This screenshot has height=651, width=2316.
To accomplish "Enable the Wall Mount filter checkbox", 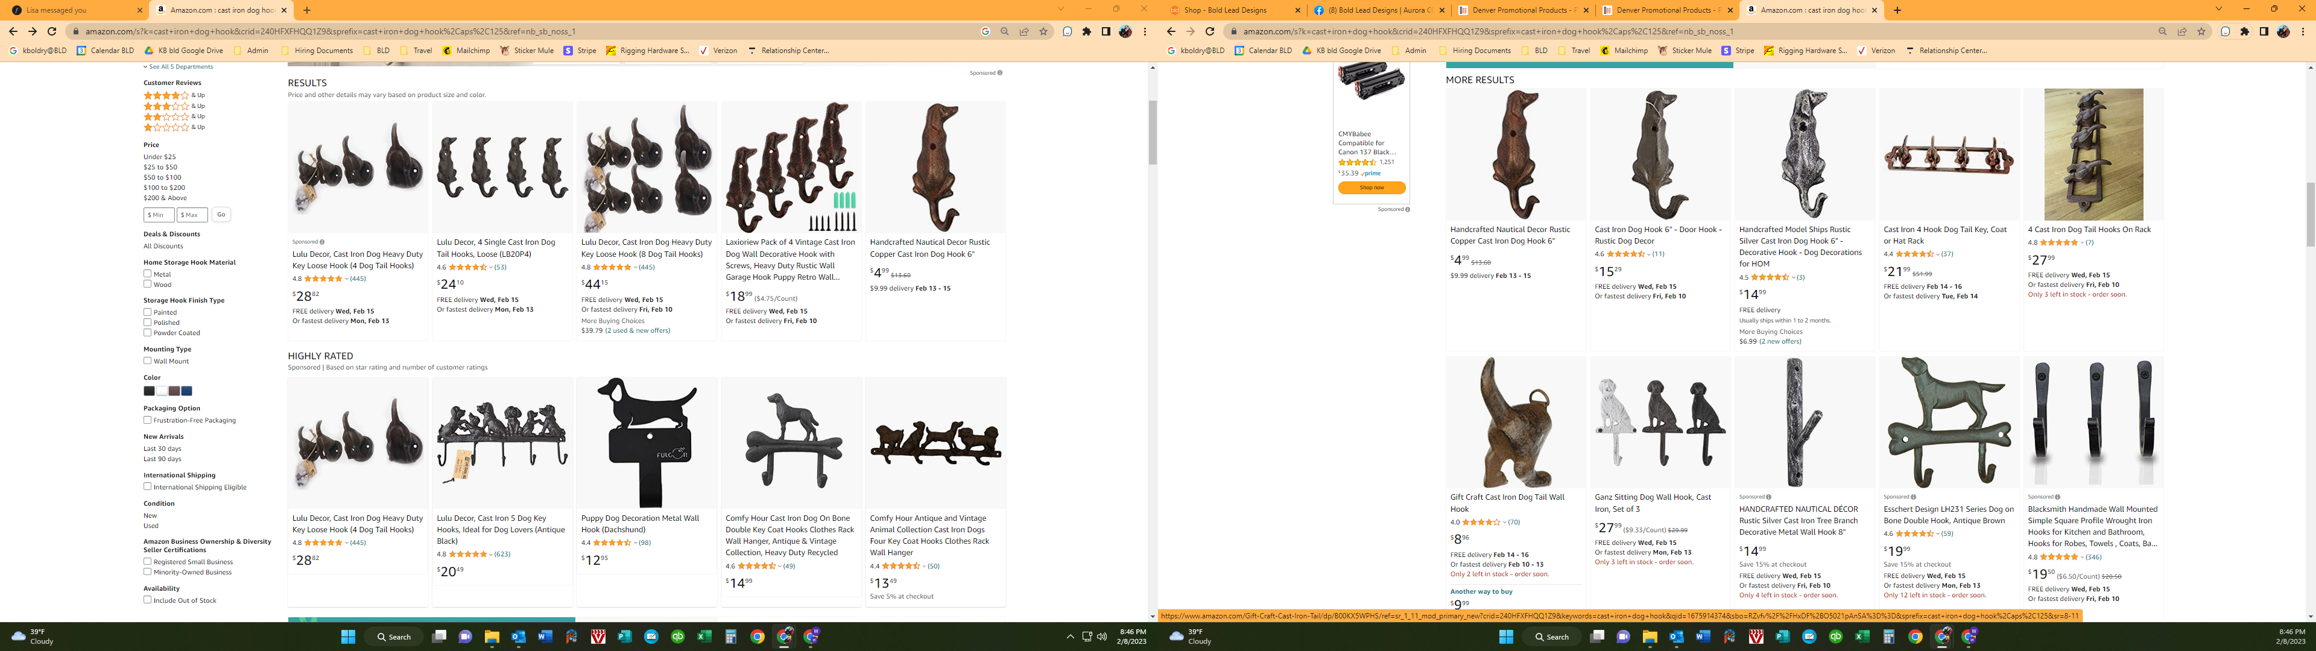I will tap(147, 360).
